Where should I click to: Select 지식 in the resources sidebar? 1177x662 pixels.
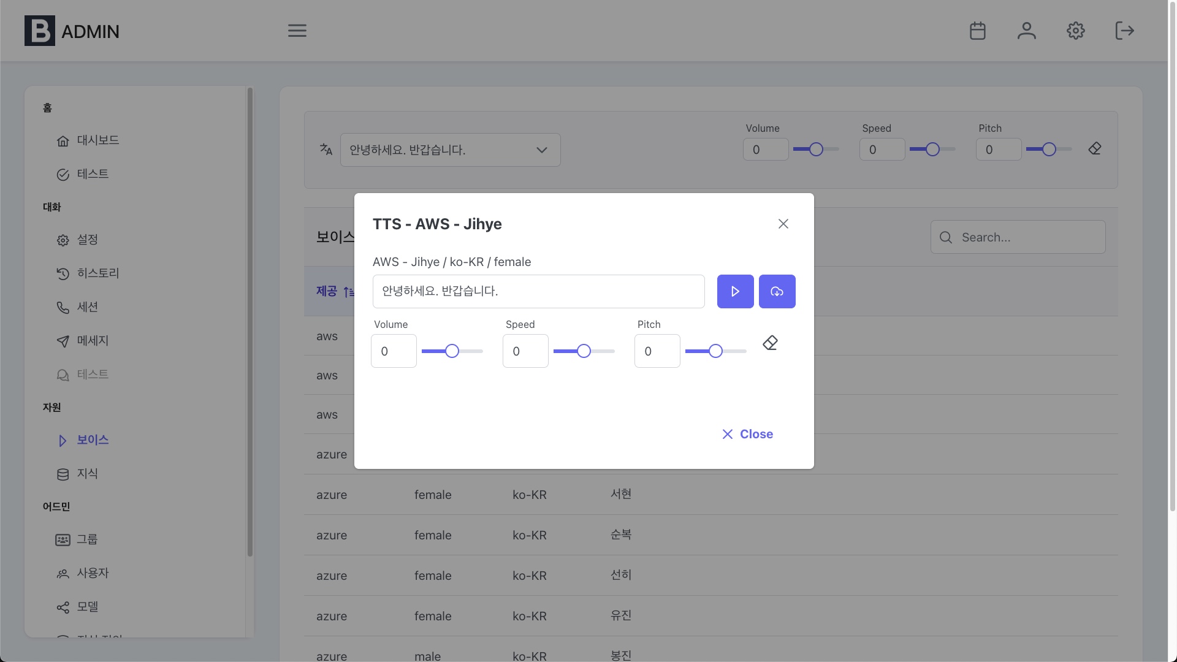click(x=88, y=473)
